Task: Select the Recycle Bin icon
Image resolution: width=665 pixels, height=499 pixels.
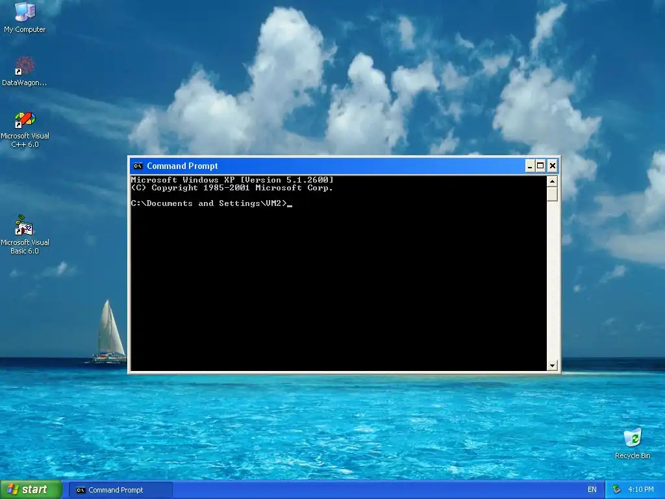Action: point(633,443)
